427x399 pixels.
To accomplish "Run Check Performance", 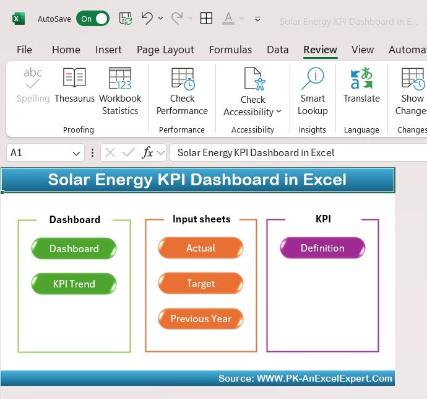I will tap(182, 91).
